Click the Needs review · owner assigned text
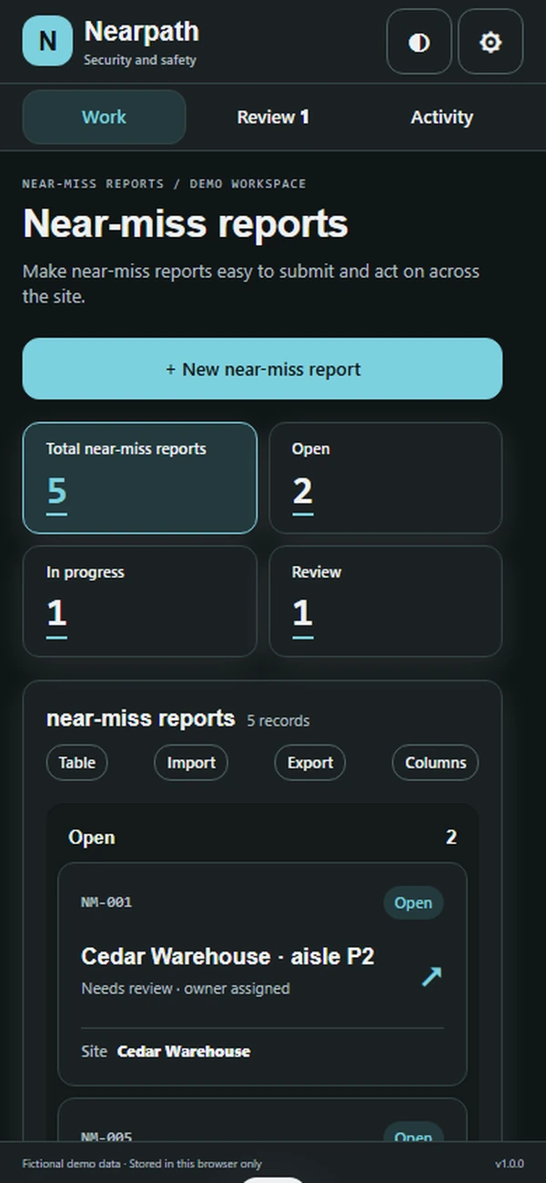Screen dimensions: 546x1183 tap(186, 988)
